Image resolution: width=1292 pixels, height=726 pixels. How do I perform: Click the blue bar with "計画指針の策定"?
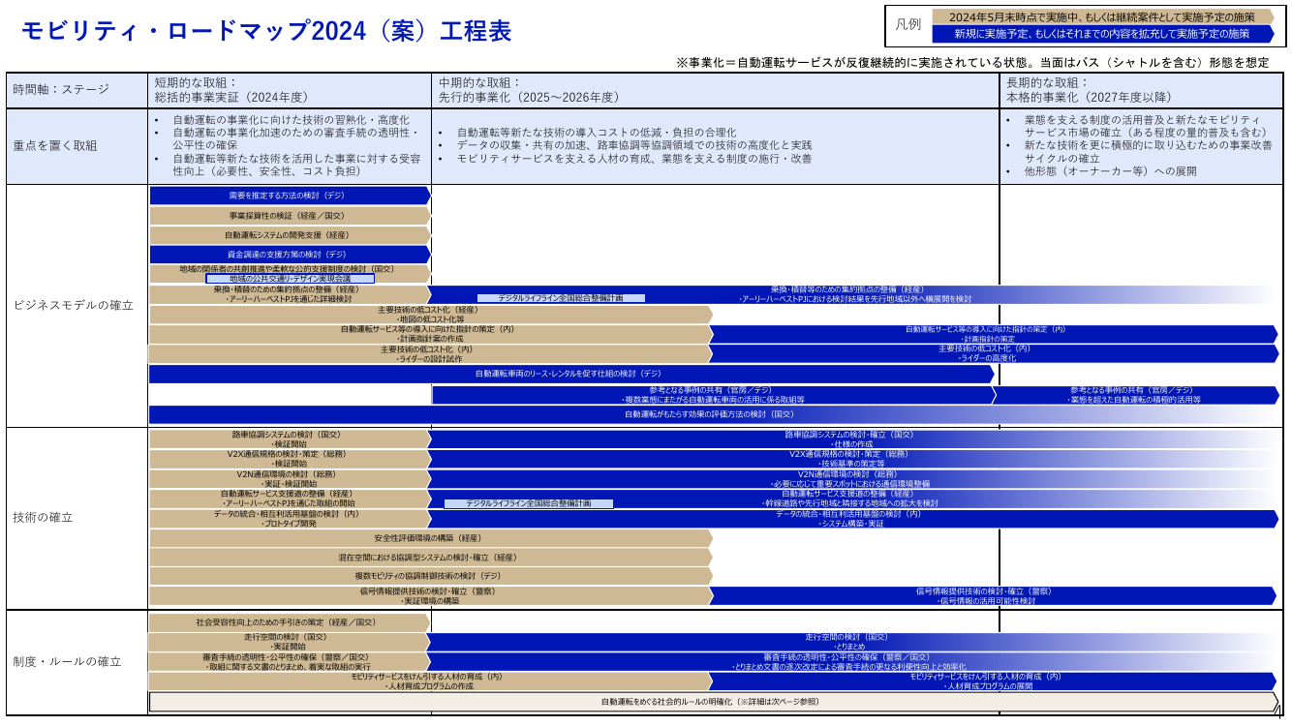[x=994, y=334]
